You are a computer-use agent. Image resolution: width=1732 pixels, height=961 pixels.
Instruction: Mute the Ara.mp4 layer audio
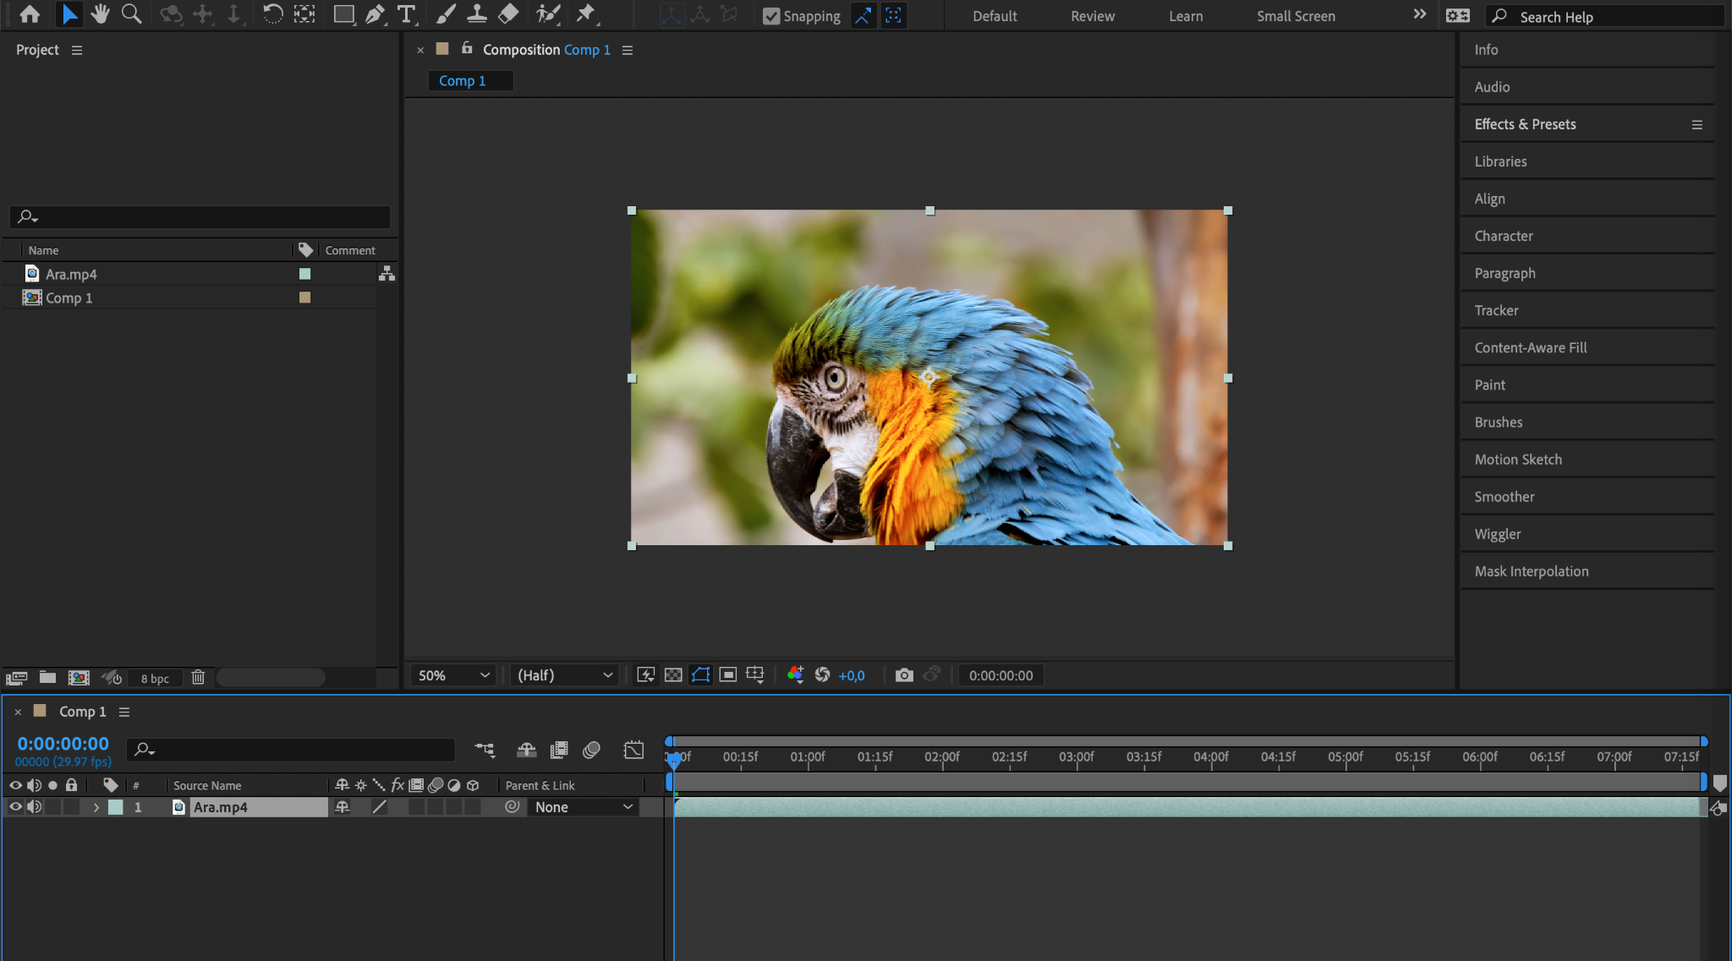[x=34, y=807]
